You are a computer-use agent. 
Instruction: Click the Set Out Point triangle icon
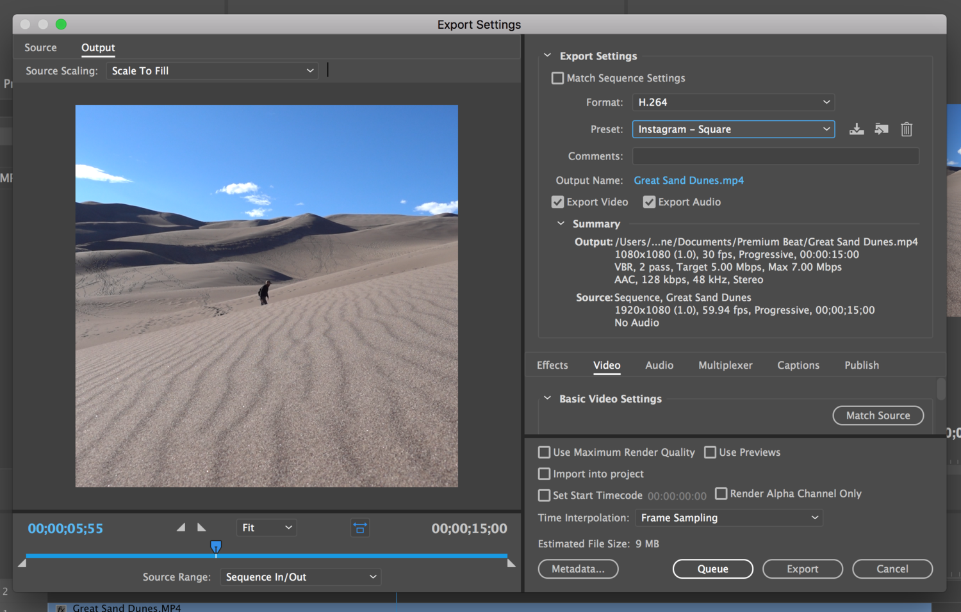(201, 527)
